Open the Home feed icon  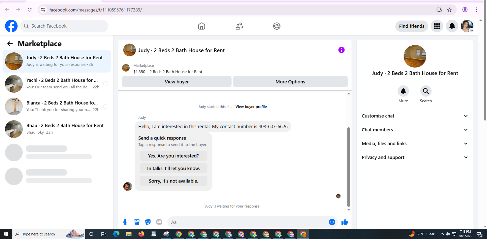tap(201, 26)
